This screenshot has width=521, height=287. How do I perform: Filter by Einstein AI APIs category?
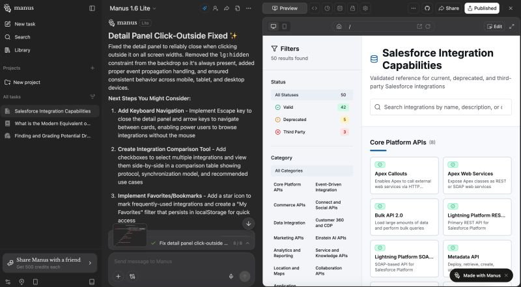pyautogui.click(x=333, y=238)
